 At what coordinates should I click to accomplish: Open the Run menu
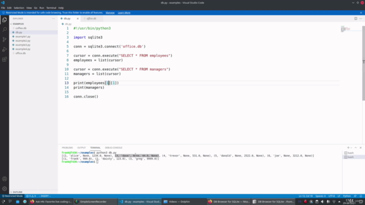tap(42, 8)
